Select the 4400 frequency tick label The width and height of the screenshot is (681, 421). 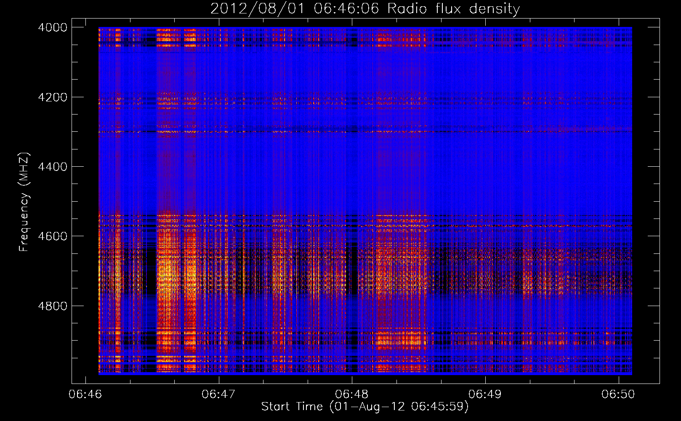pyautogui.click(x=53, y=167)
